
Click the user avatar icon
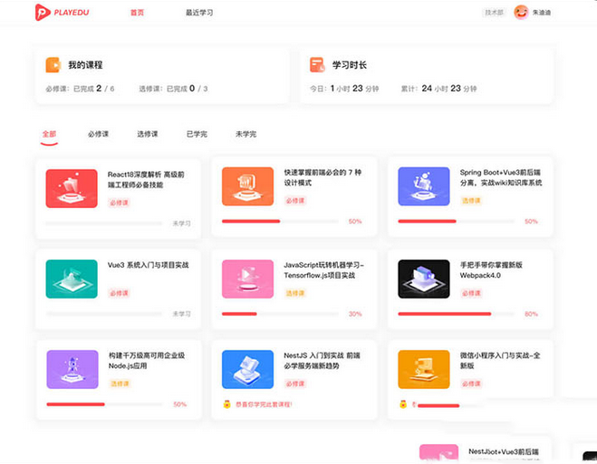click(521, 12)
